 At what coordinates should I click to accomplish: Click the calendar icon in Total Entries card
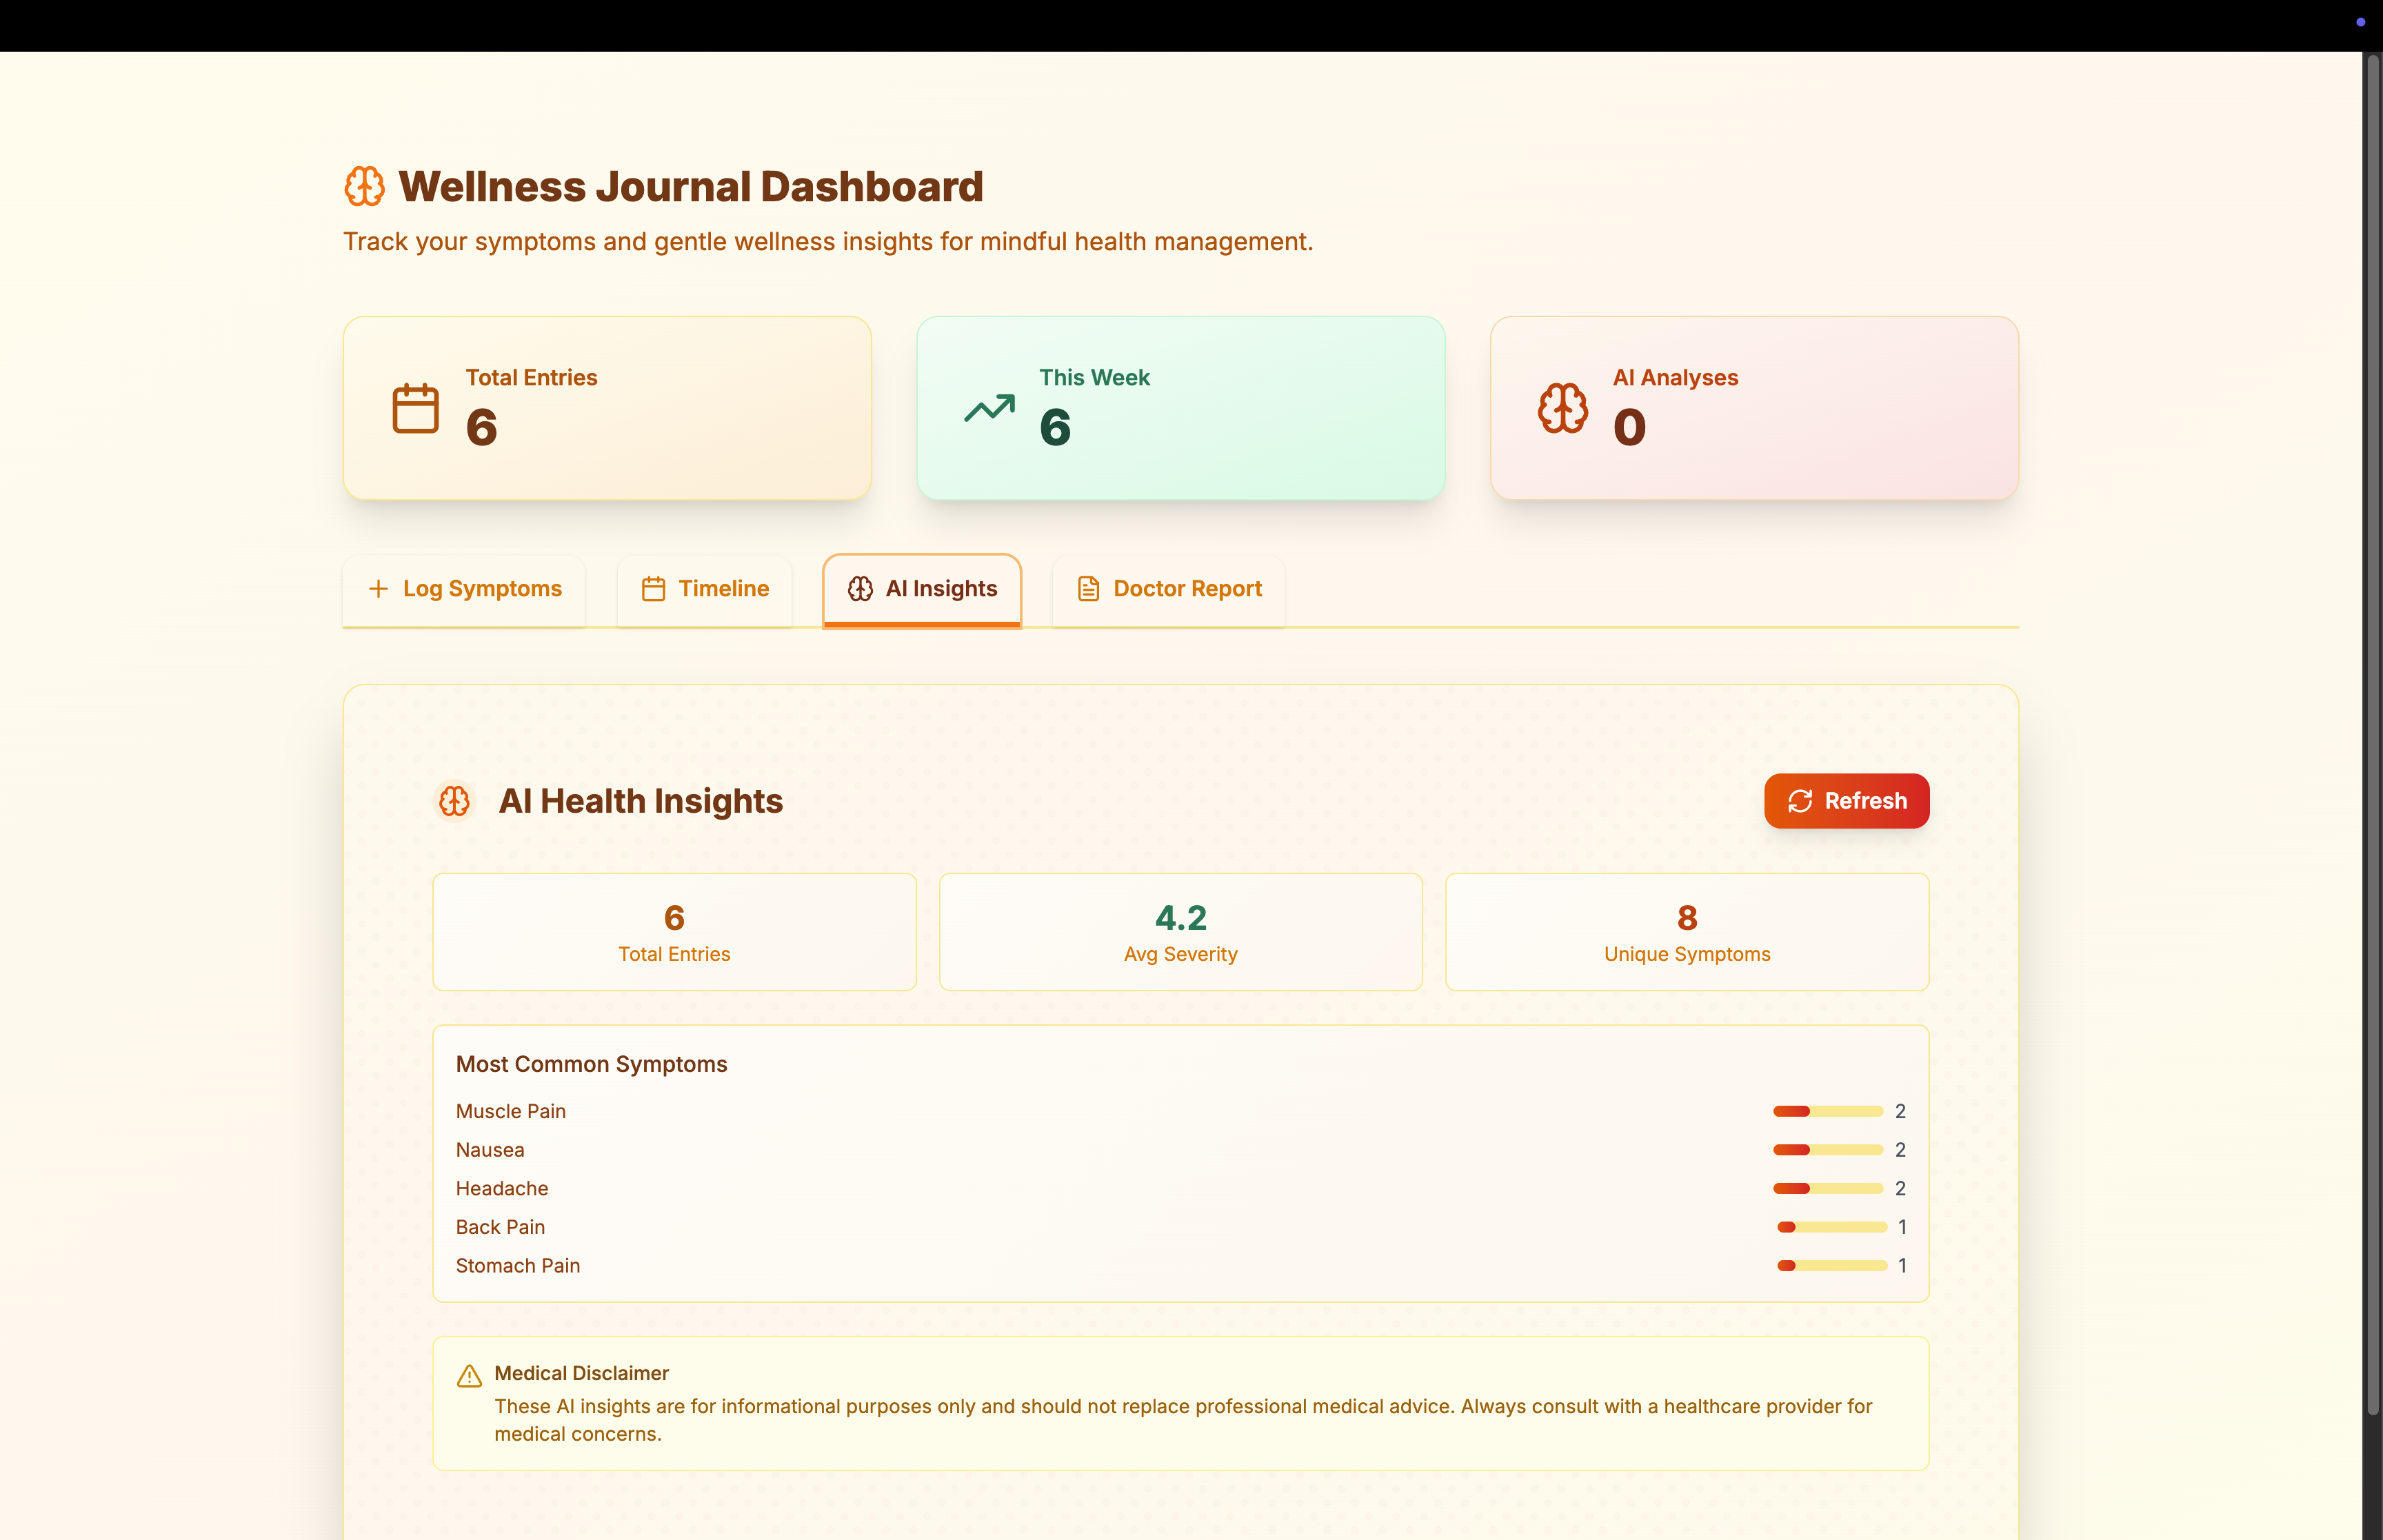point(415,408)
